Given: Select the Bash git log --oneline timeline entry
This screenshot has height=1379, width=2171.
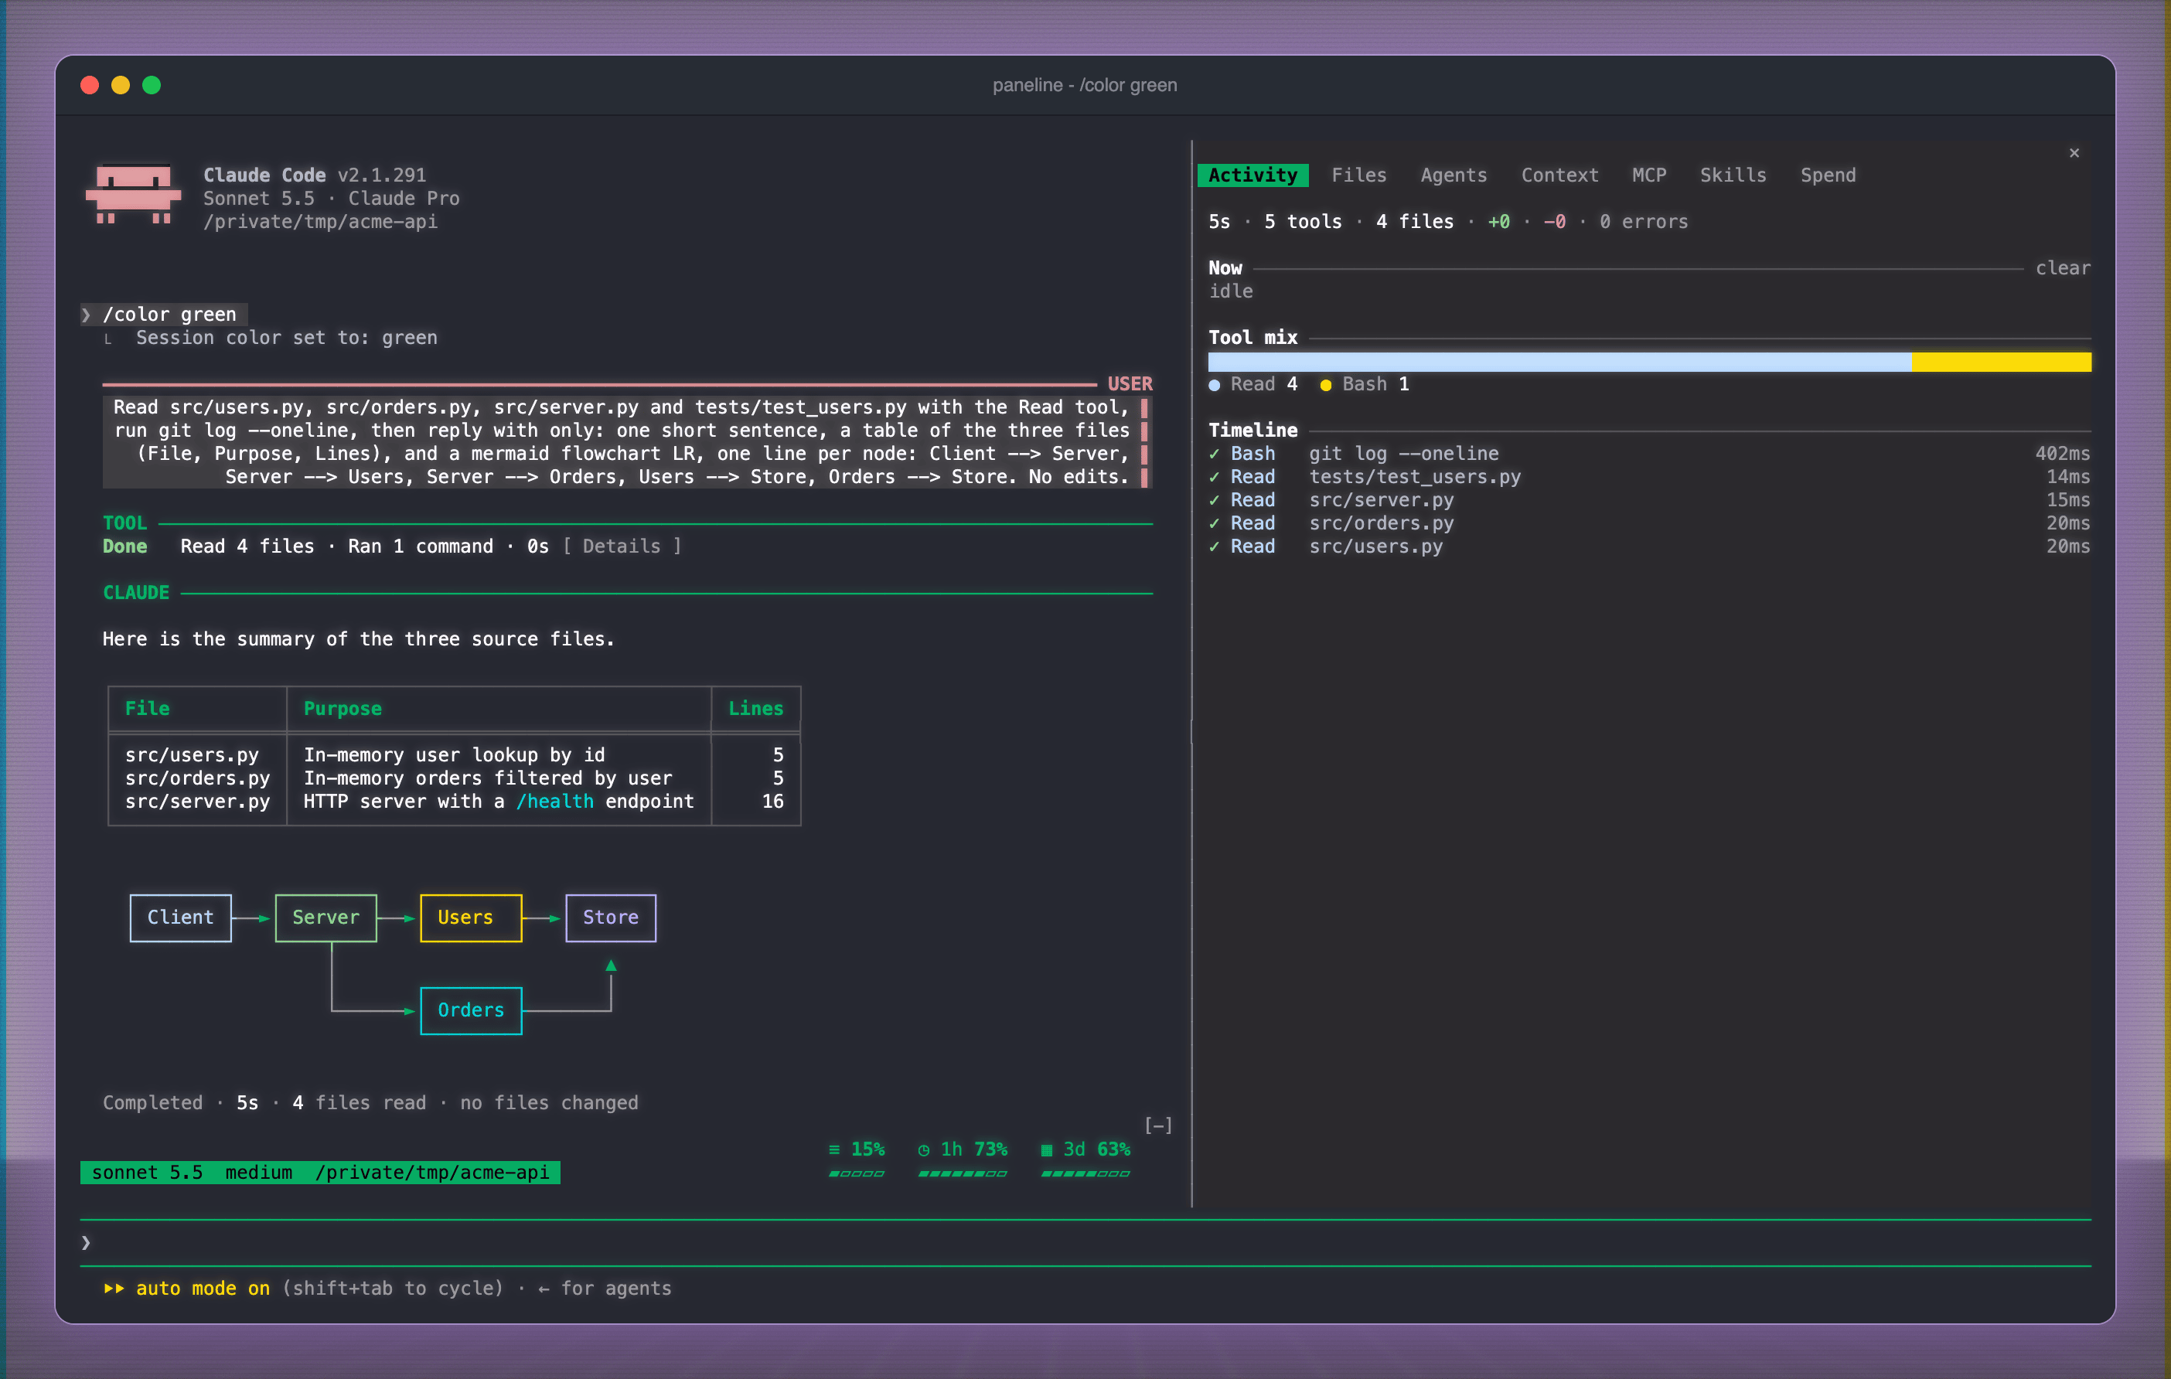Looking at the screenshot, I should tap(1649, 454).
